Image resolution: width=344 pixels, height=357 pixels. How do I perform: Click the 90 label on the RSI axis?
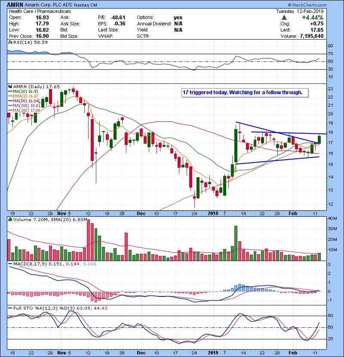point(330,46)
